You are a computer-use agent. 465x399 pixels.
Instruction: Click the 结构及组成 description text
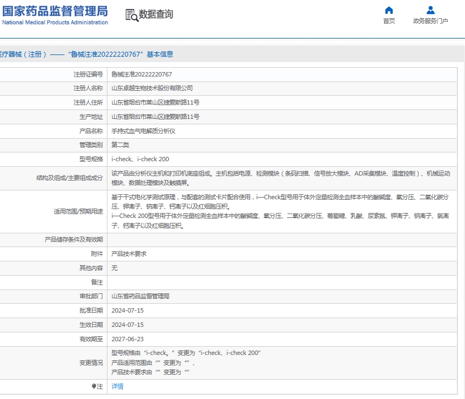pyautogui.click(x=280, y=178)
